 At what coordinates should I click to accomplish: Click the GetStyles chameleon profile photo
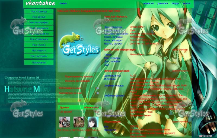point(79,43)
